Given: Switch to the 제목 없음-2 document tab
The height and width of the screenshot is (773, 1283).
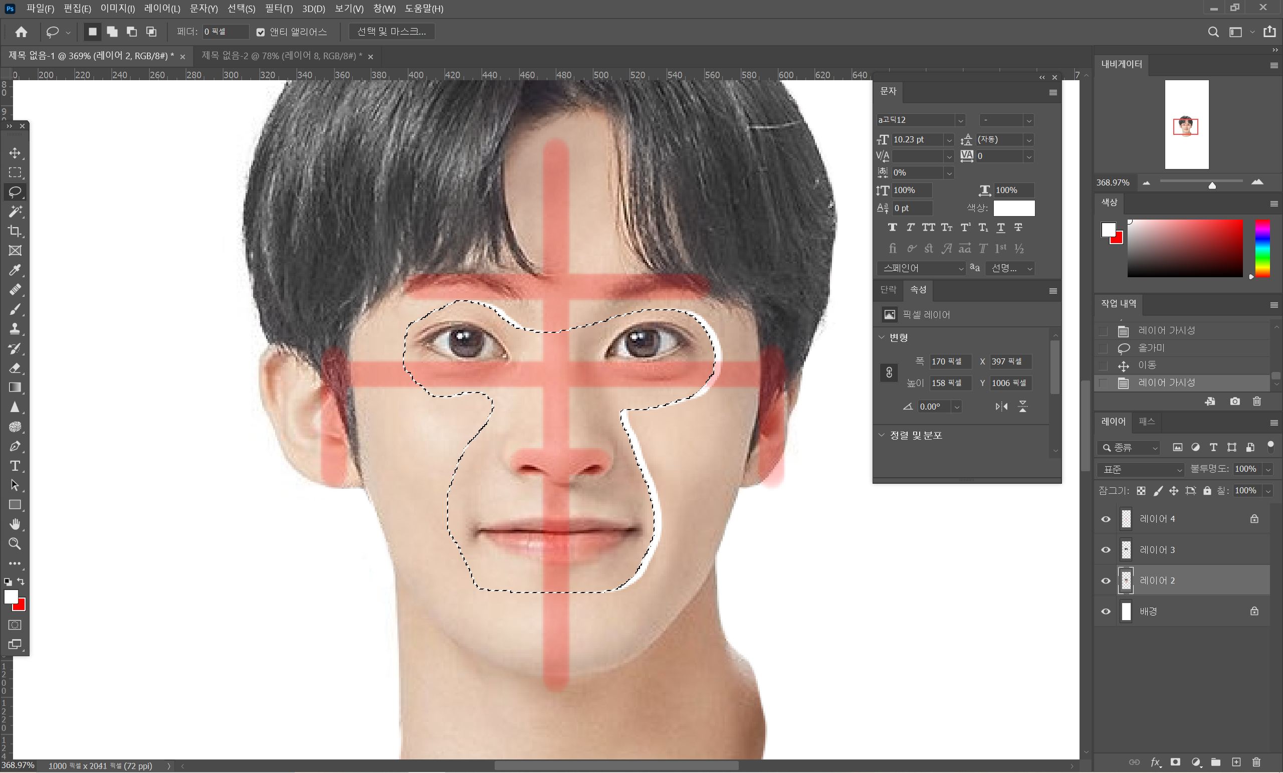Looking at the screenshot, I should coord(281,56).
